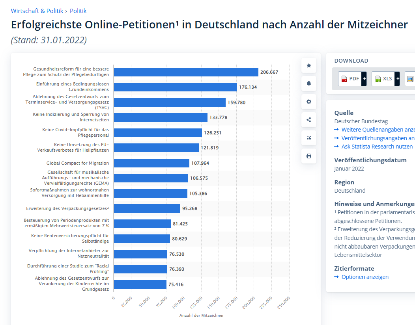415x325 pixels.
Task: Click the Heilpflanzen bar 121.819
Action: 157,148
